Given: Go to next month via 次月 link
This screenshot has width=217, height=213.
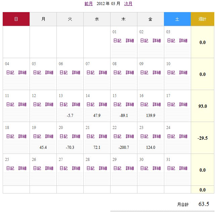Looking at the screenshot, I should point(128,4).
